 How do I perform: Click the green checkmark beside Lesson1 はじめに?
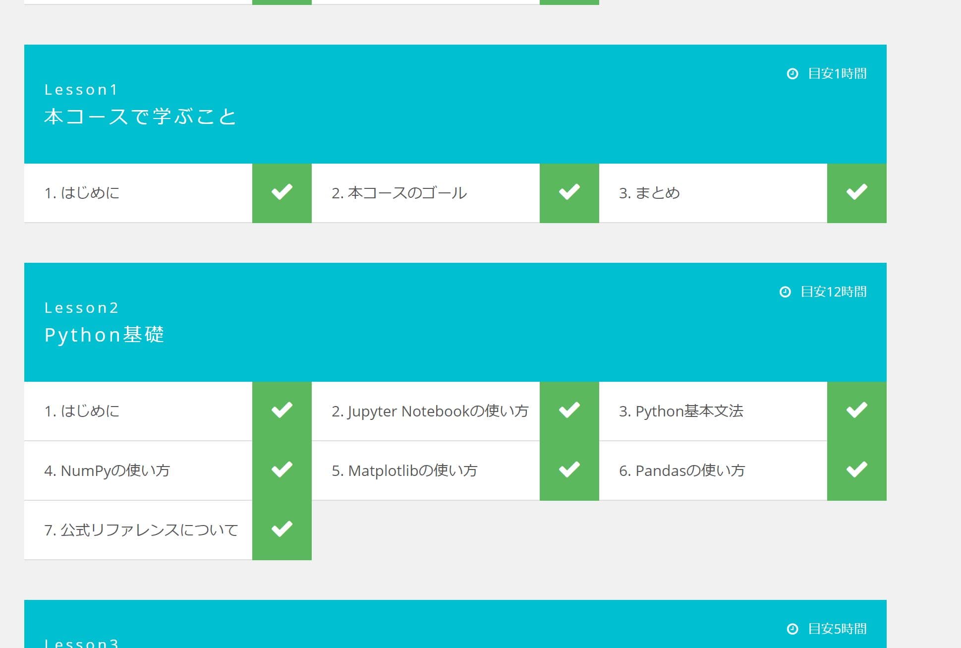coord(282,193)
